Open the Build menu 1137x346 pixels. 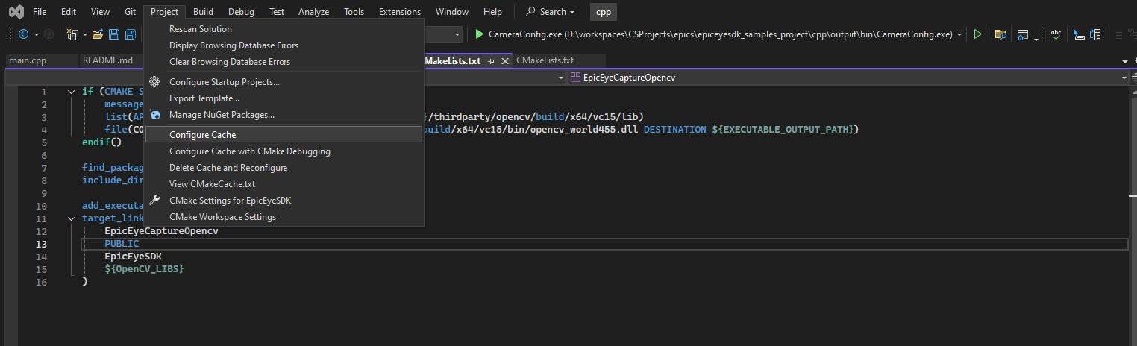tap(203, 12)
